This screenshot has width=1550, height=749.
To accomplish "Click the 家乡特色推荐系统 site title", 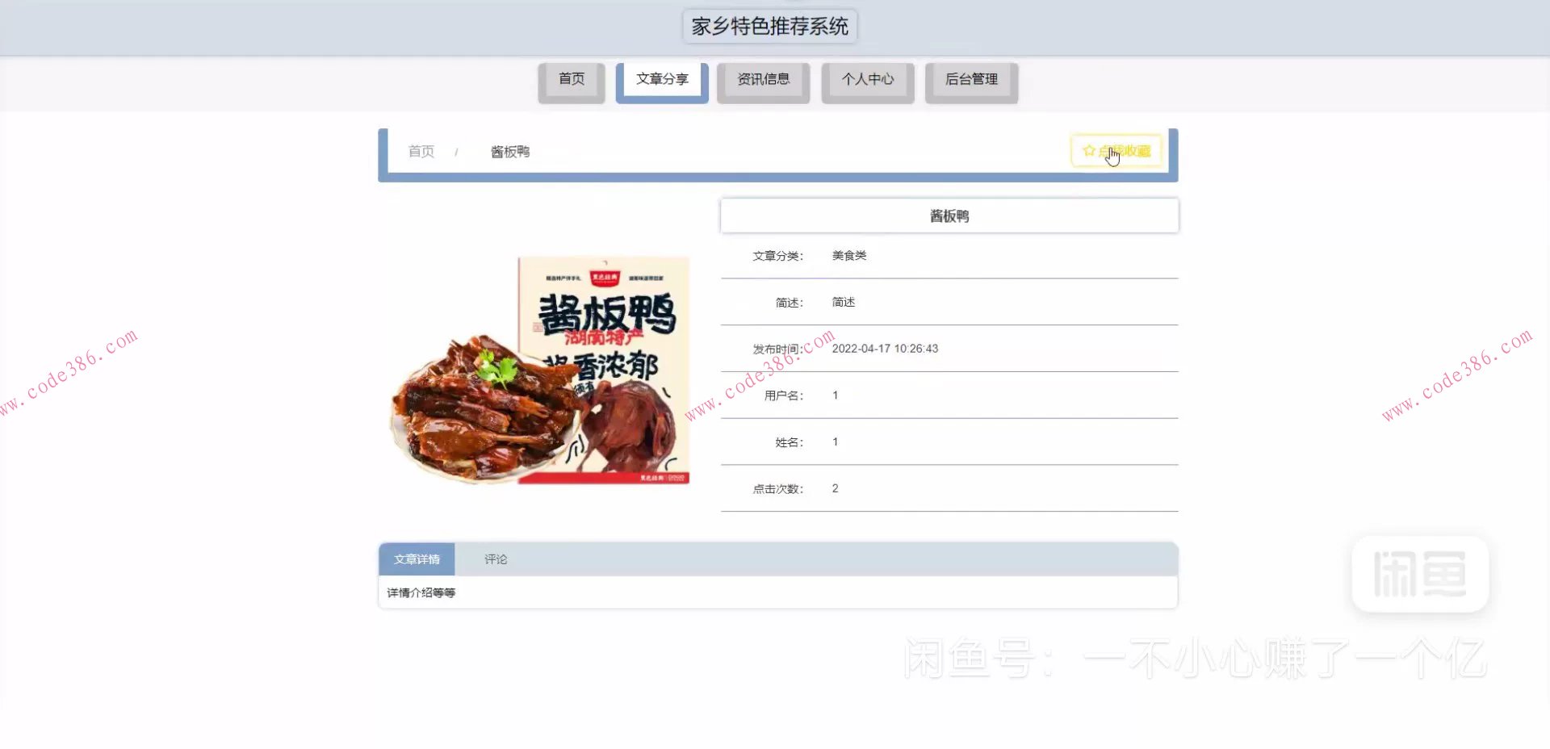I will pos(769,26).
